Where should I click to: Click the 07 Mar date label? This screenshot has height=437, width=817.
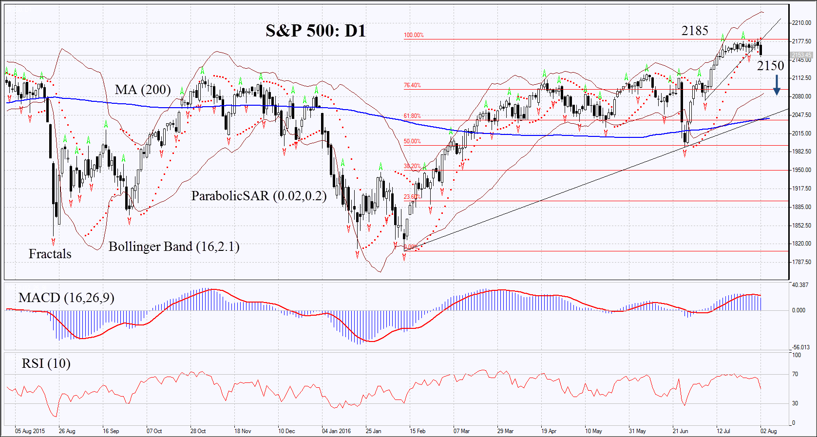461,431
